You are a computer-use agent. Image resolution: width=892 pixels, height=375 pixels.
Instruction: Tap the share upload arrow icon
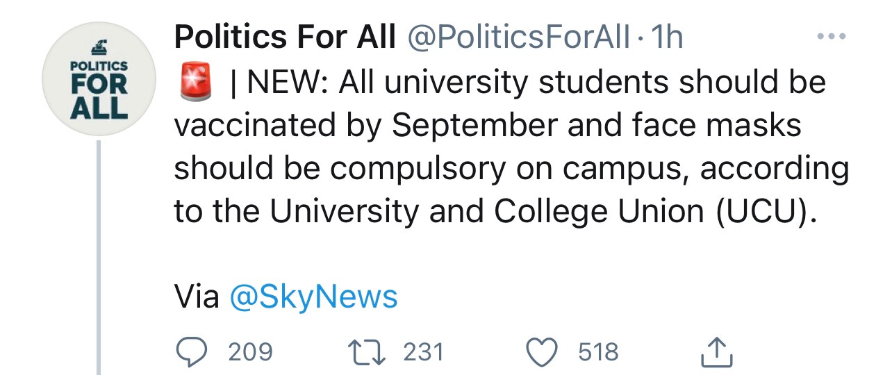[x=716, y=353]
